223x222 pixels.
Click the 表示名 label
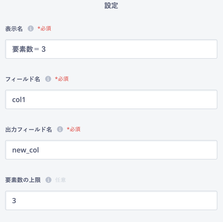click(x=14, y=29)
